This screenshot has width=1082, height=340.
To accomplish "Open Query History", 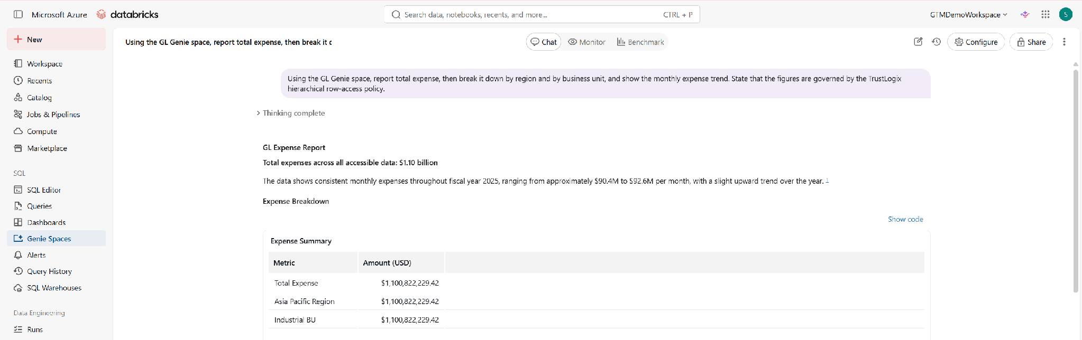I will [57, 271].
